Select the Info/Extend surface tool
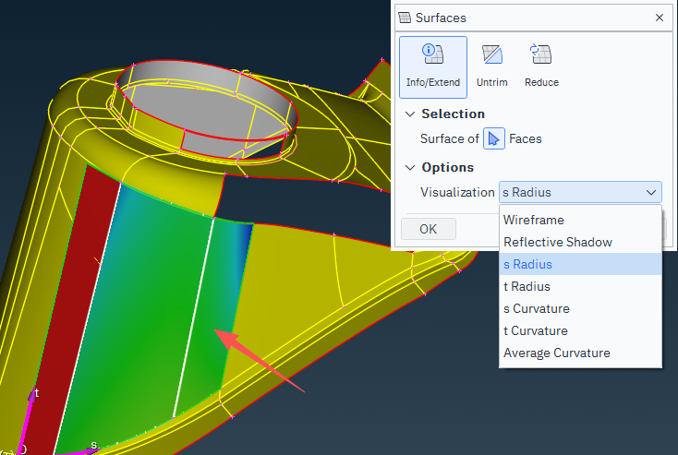The height and width of the screenshot is (455, 678). [432, 66]
